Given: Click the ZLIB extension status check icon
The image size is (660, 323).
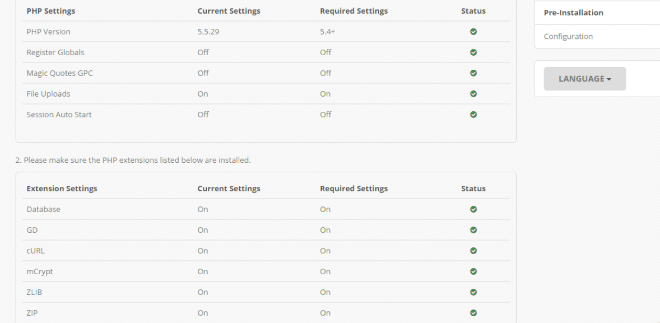Looking at the screenshot, I should click(x=473, y=292).
